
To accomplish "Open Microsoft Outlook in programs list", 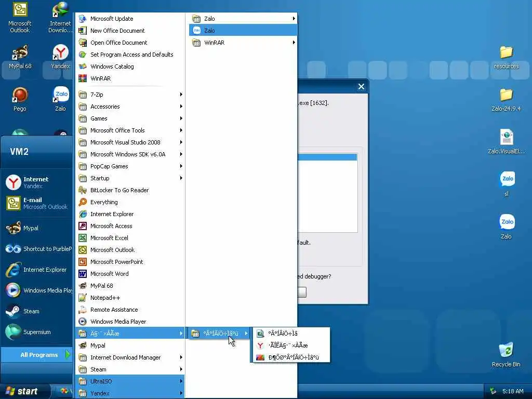I will point(129,250).
